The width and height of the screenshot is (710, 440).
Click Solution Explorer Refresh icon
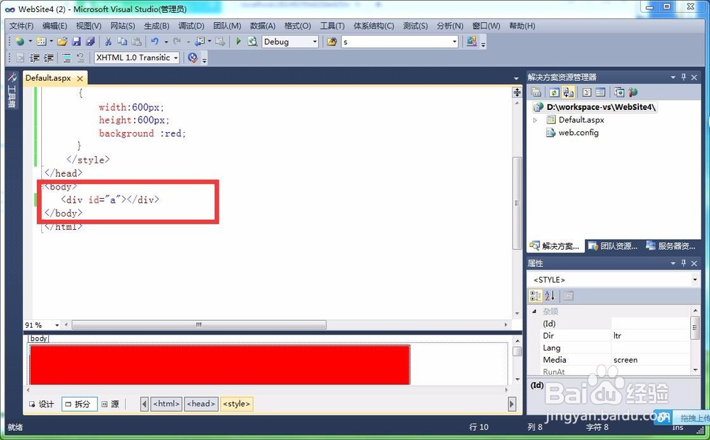(x=555, y=92)
